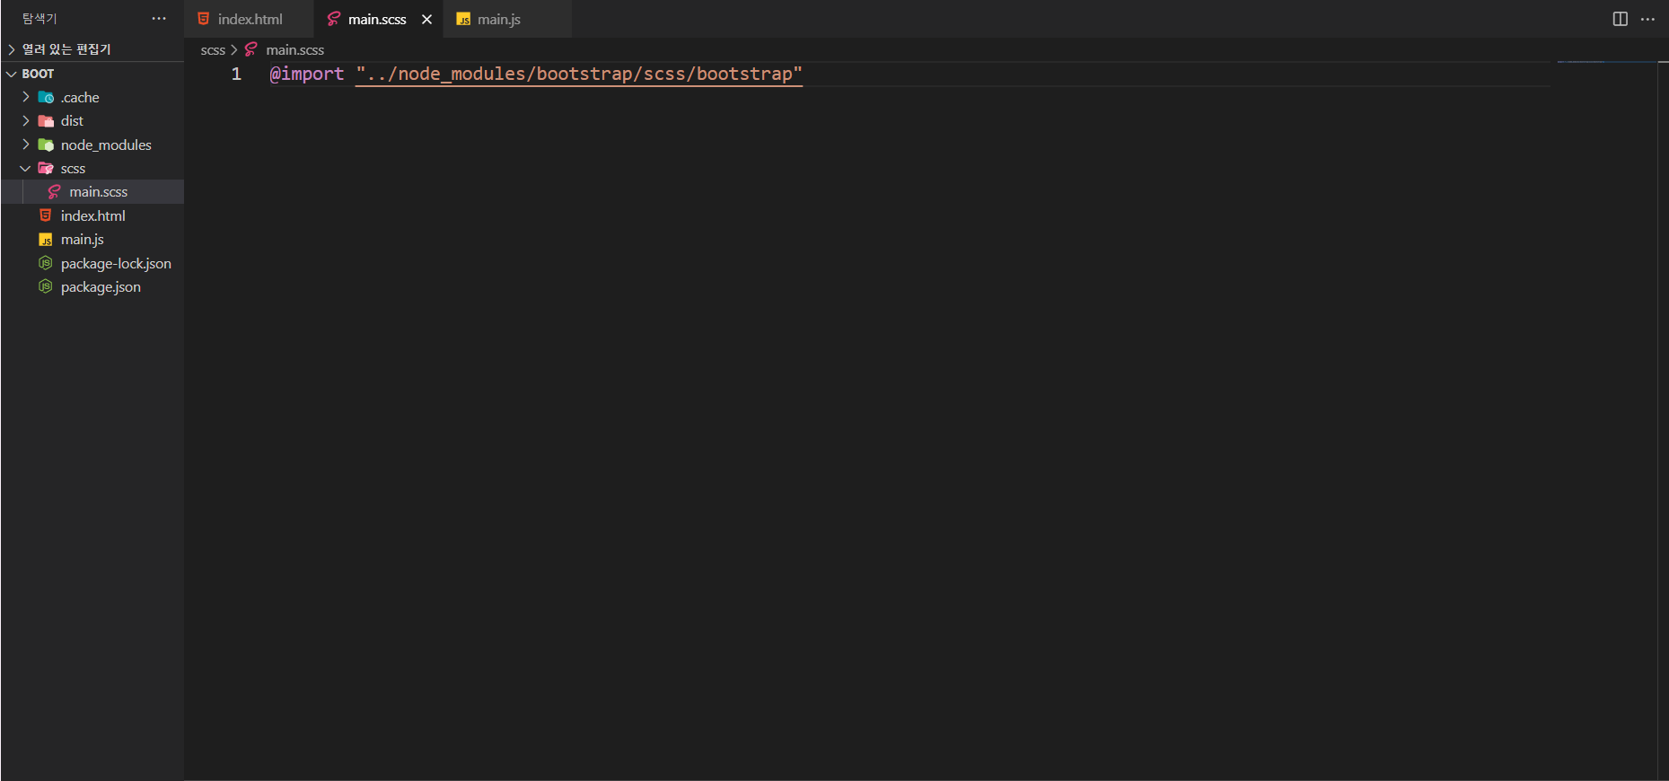Split the editor to the right
The width and height of the screenshot is (1669, 781).
click(x=1621, y=19)
